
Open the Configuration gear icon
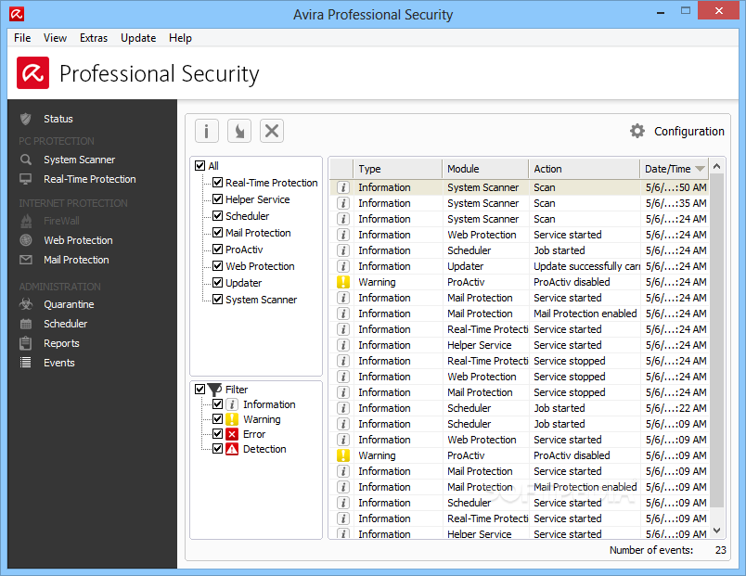click(637, 131)
